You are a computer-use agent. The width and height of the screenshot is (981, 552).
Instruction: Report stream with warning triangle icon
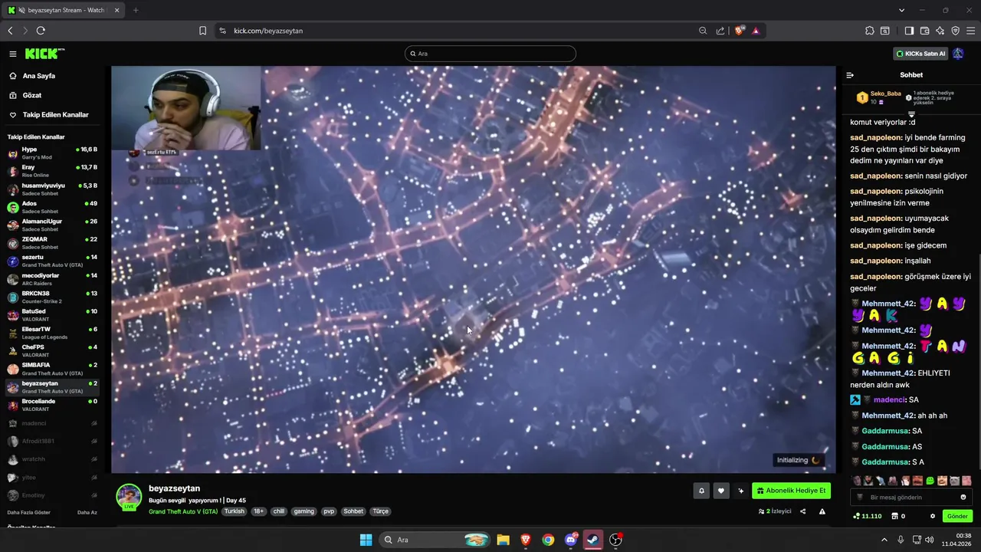pyautogui.click(x=822, y=511)
